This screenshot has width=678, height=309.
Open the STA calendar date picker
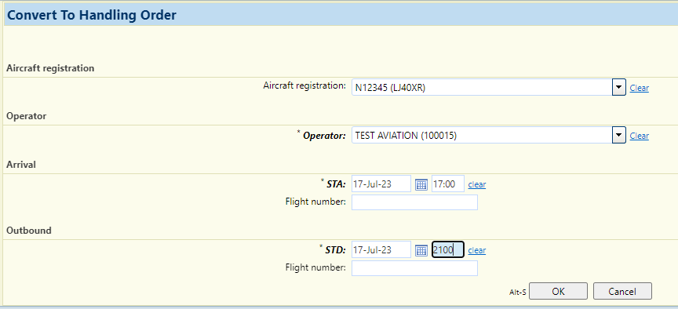pos(421,184)
